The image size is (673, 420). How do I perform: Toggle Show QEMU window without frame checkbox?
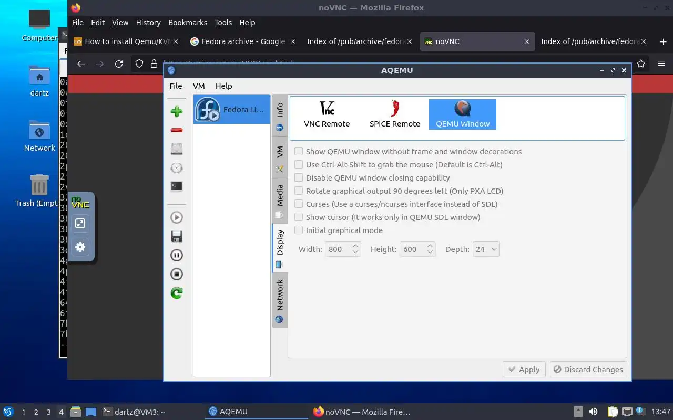point(299,151)
